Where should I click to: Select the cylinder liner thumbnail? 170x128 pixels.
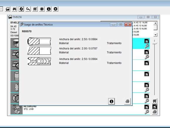point(15,76)
